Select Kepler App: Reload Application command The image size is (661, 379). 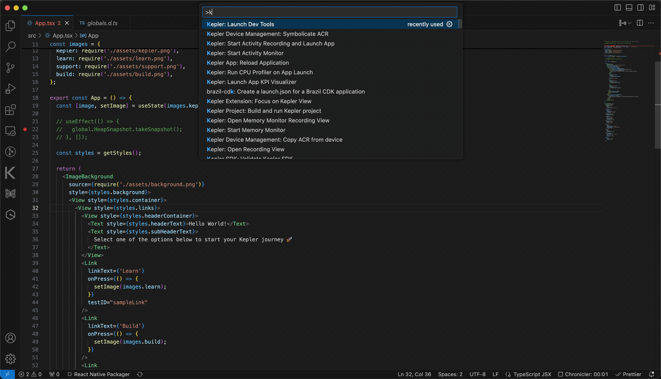[x=247, y=63]
